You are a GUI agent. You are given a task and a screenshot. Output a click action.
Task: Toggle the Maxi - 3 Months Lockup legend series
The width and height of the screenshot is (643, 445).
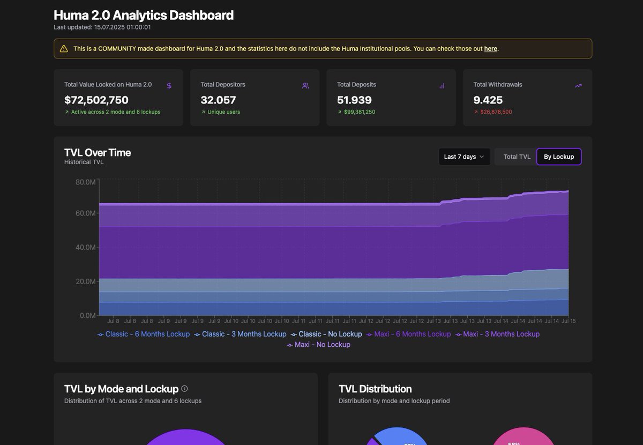click(497, 334)
